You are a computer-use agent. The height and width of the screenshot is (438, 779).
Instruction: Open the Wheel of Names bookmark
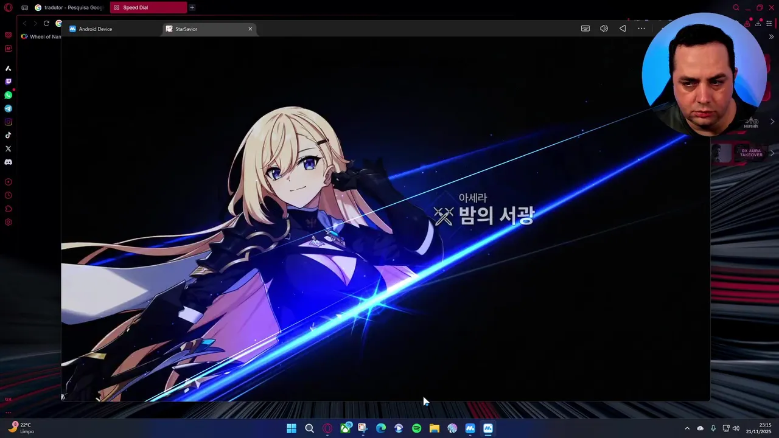(41, 36)
